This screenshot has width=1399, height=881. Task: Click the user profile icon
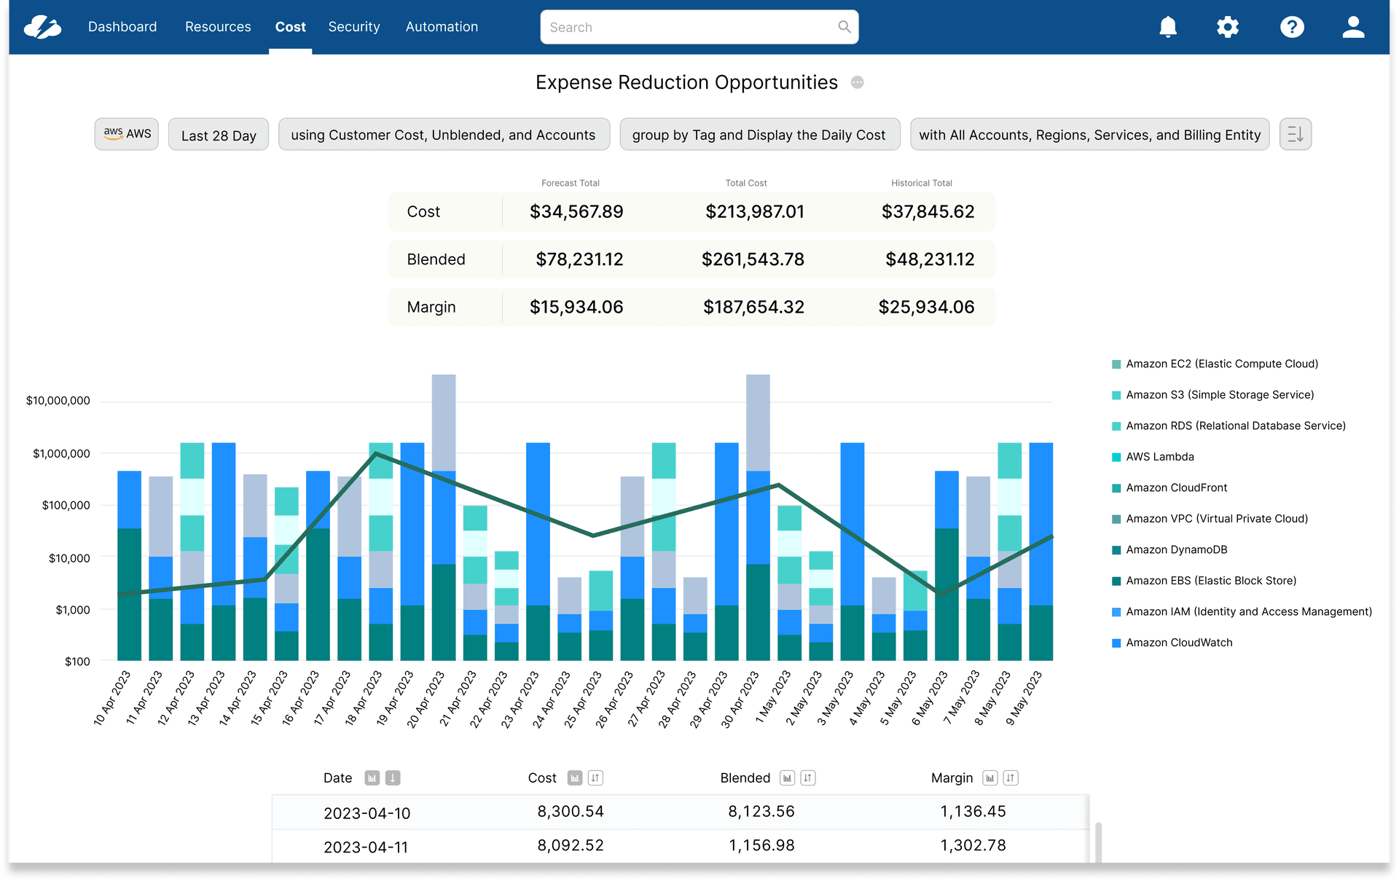coord(1353,27)
